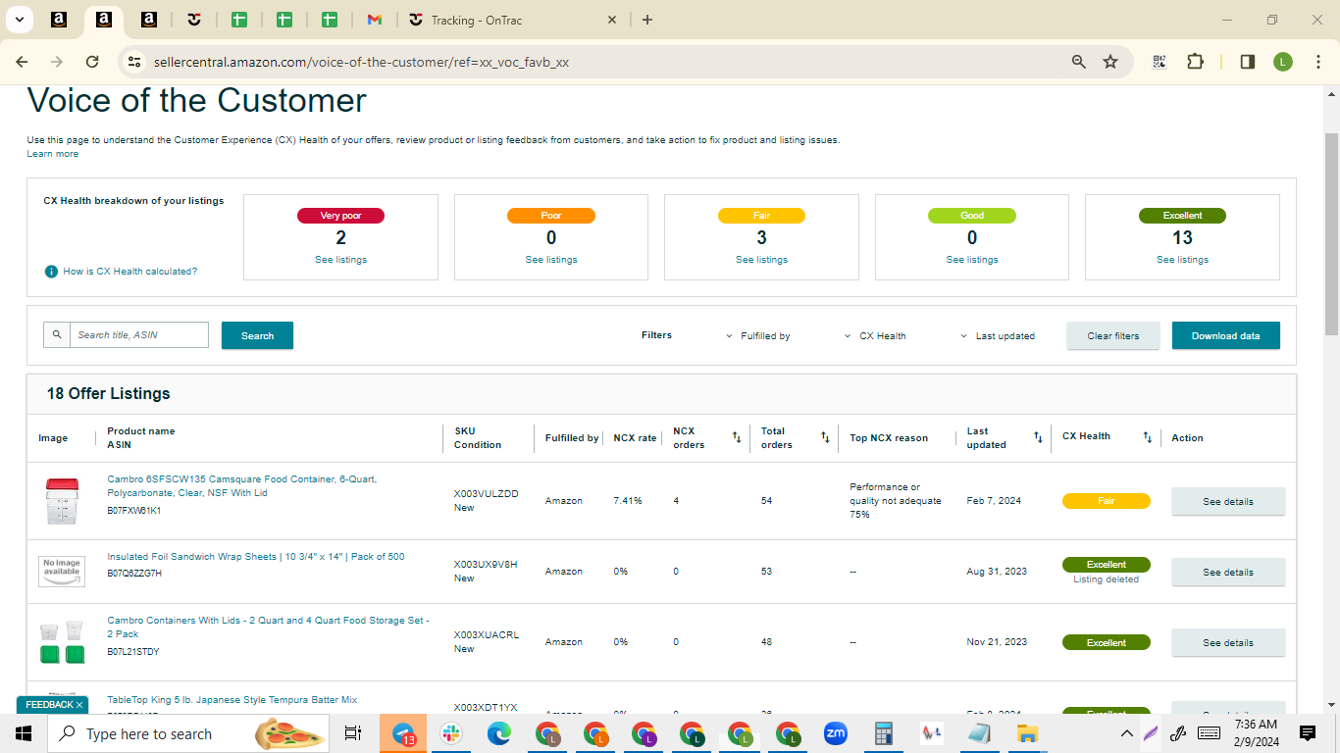See listings under Very poor
1340x753 pixels.
coord(340,260)
